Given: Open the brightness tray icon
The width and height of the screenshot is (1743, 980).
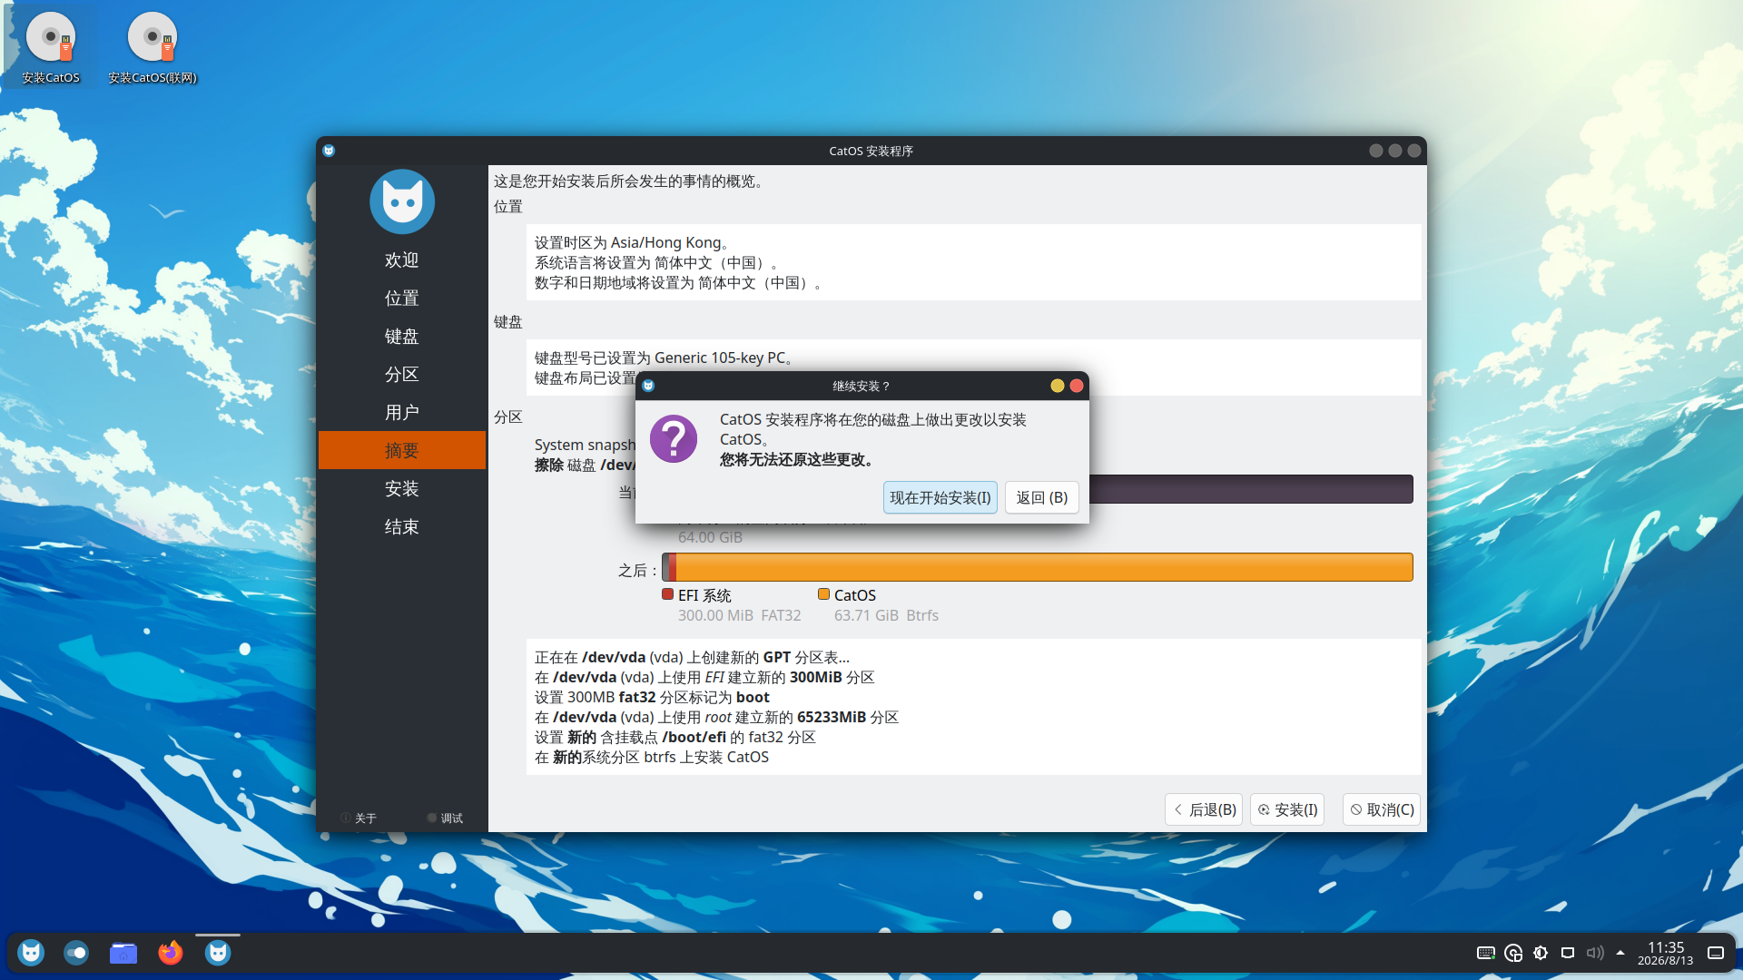Looking at the screenshot, I should pyautogui.click(x=1541, y=953).
